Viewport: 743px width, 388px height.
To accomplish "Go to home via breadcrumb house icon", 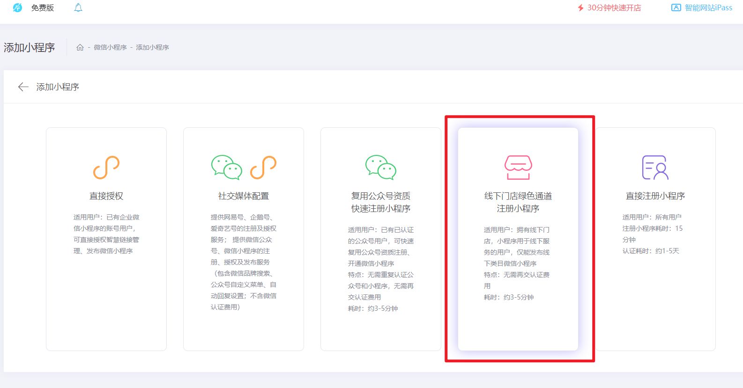I will point(80,47).
